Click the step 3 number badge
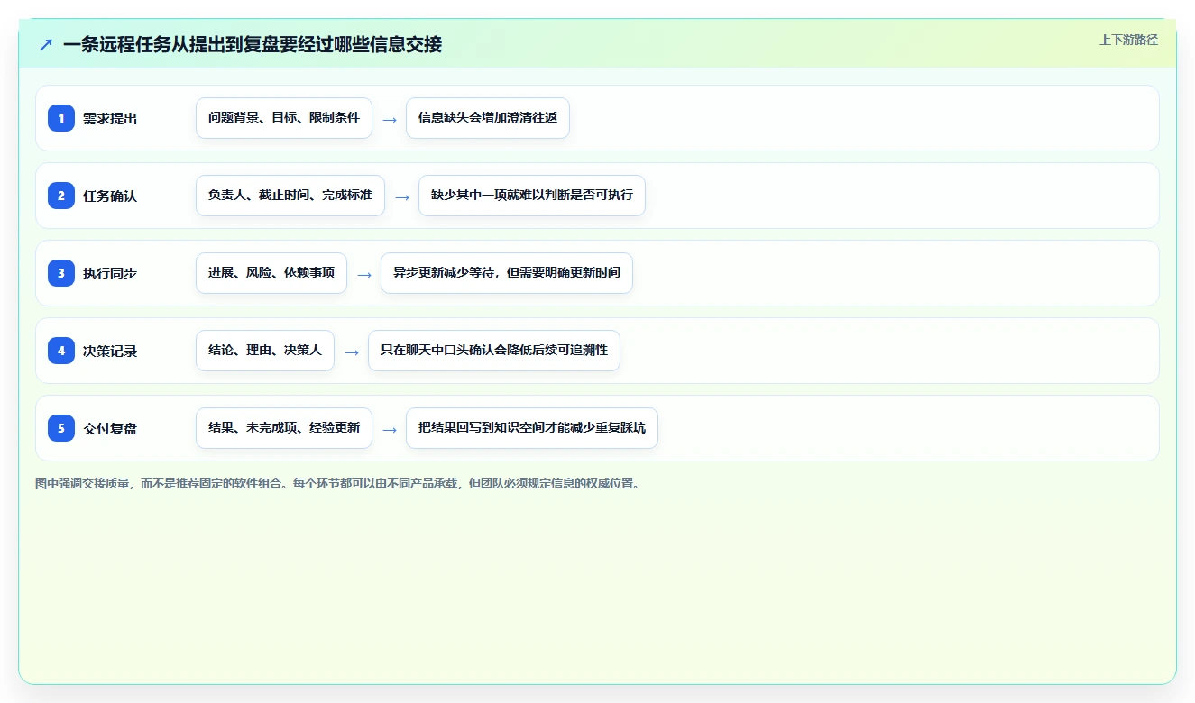The image size is (1195, 703). (x=61, y=273)
